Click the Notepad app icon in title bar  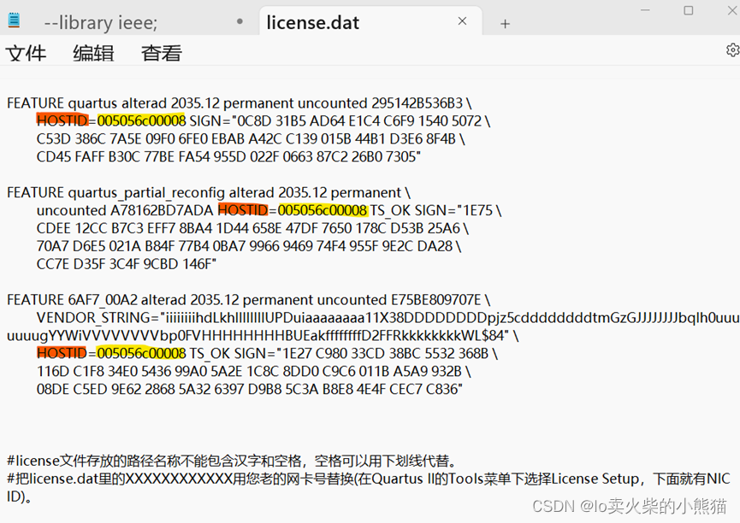tap(14, 21)
